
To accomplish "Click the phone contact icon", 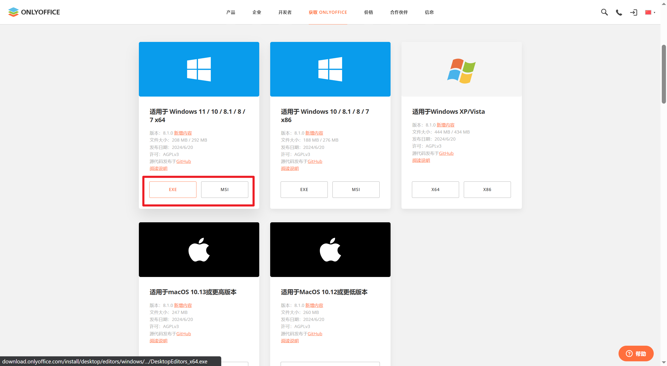I will coord(619,12).
